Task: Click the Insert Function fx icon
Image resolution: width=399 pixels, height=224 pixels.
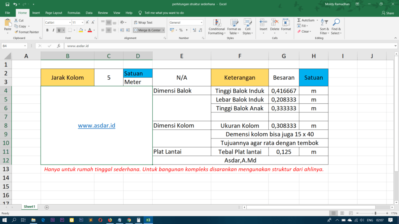Action: coord(58,46)
